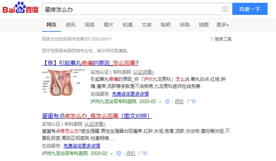The image size is (276, 161).
Task: Click the result count text 7,920,000个
Action: point(100,39)
